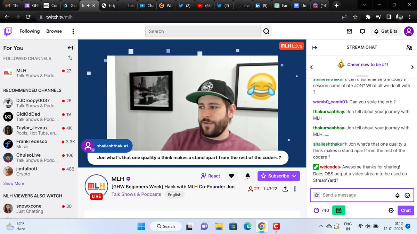This screenshot has height=234, width=417.
Task: Open the user profile avatar menu
Action: pyautogui.click(x=409, y=31)
